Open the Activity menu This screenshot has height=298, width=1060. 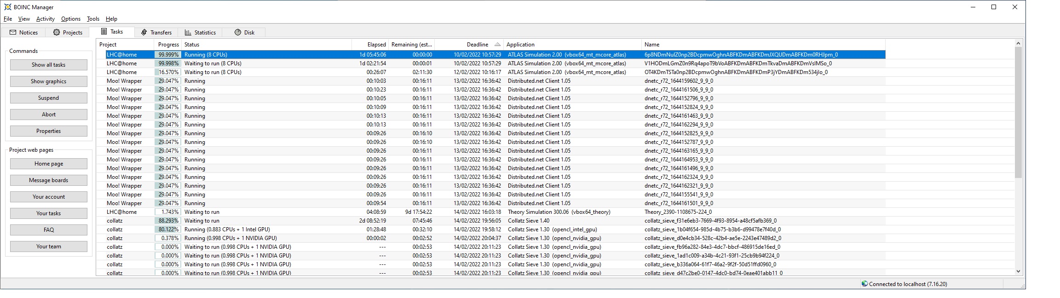coord(46,19)
